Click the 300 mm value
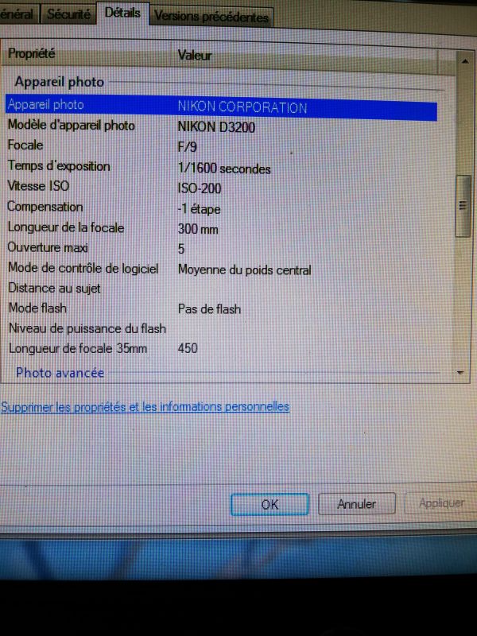This screenshot has width=477, height=636. 198,229
